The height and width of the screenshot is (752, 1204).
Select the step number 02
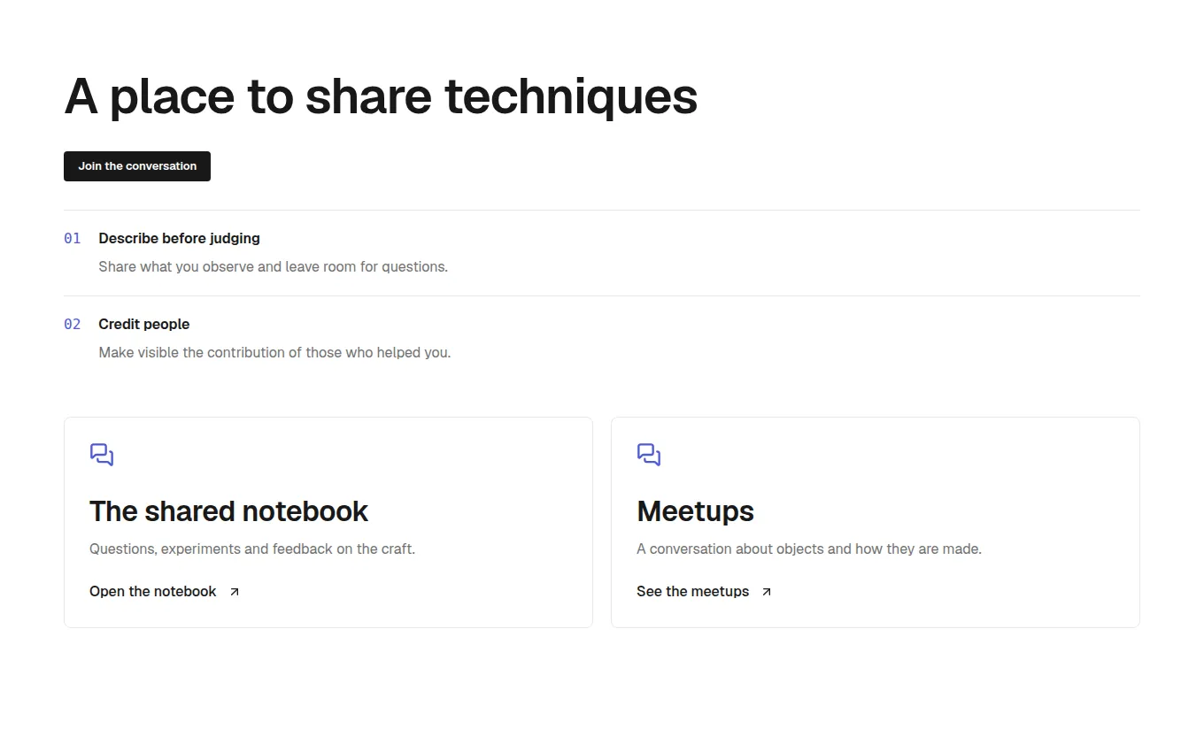tap(73, 324)
